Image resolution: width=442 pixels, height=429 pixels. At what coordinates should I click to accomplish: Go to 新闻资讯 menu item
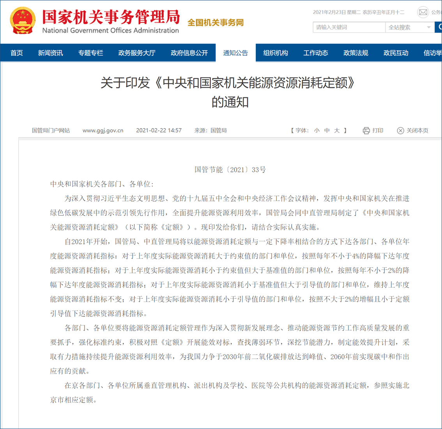coord(50,53)
